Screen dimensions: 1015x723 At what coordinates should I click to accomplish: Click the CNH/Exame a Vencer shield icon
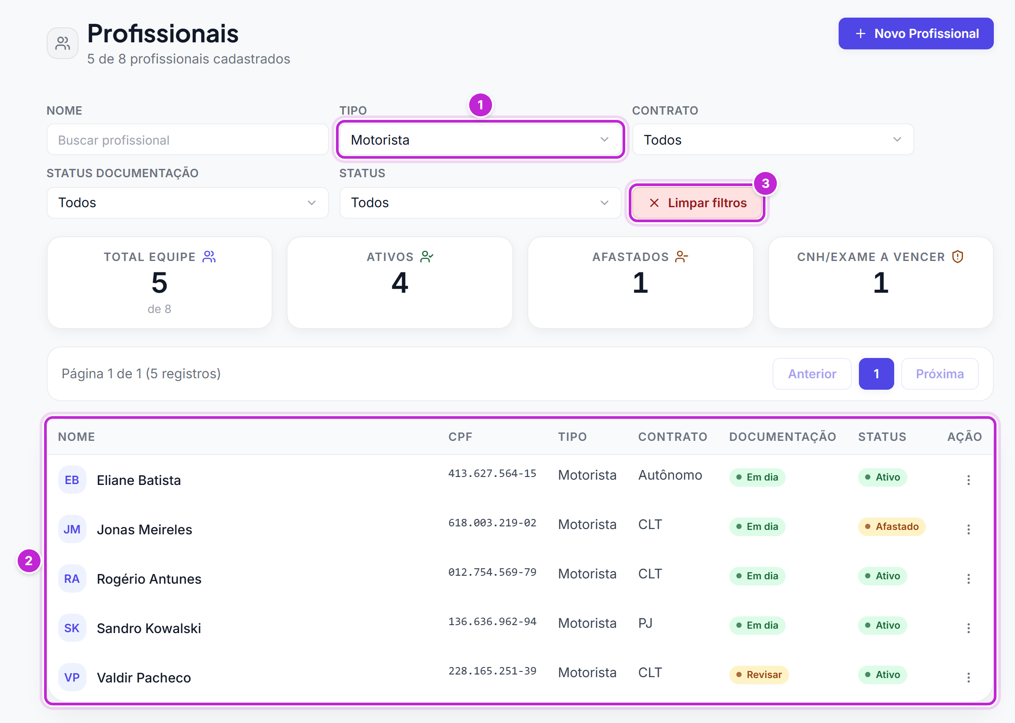point(958,257)
